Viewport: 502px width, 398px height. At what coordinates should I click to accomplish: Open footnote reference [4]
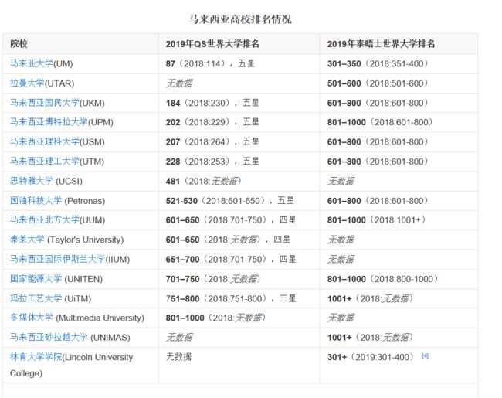pyautogui.click(x=425, y=356)
